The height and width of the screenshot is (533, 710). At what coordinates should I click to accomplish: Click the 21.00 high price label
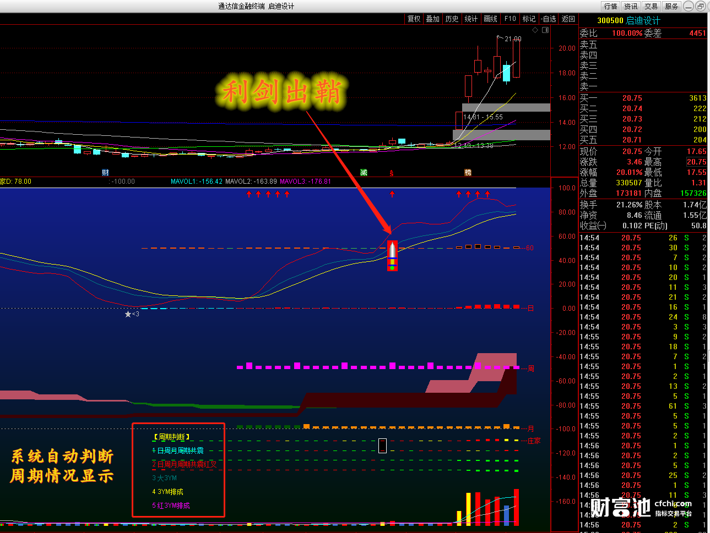(513, 39)
